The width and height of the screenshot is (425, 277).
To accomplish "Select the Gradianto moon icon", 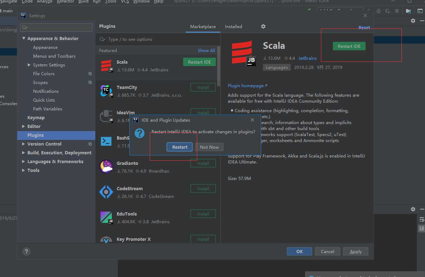I will tap(106, 167).
